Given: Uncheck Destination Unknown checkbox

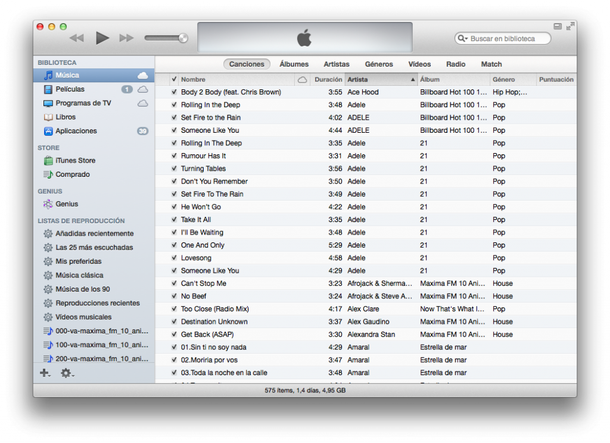Looking at the screenshot, I should click(x=174, y=322).
